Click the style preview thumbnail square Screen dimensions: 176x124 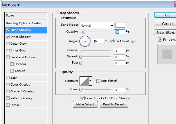point(167,54)
